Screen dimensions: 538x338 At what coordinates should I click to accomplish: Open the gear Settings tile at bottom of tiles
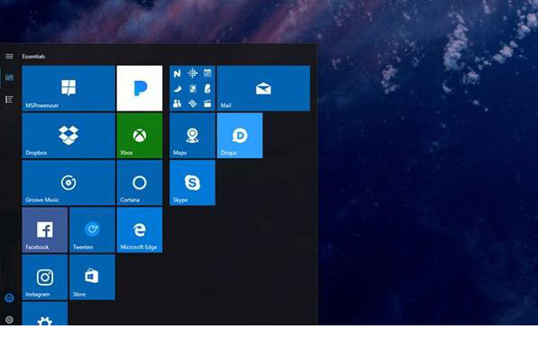click(x=45, y=314)
